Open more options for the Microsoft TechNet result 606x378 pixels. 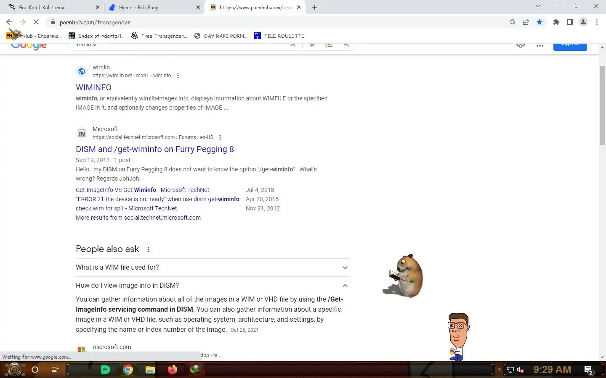click(220, 137)
